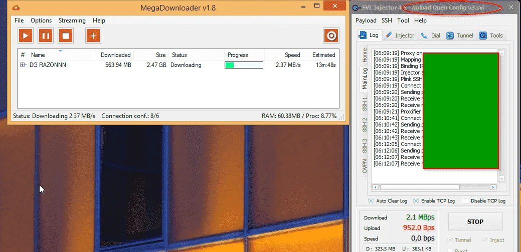This screenshot has height=252, width=521.
Task: Click the log vertical scrollbar down arrow
Action: (x=501, y=179)
